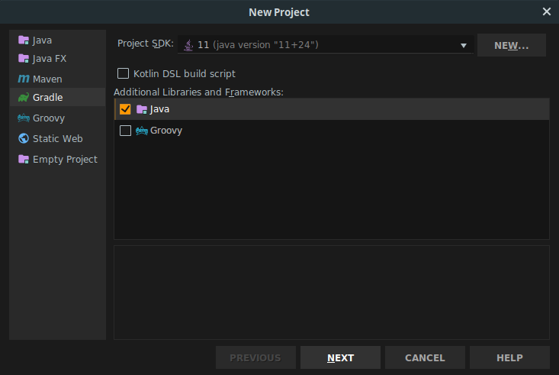Screen dimensions: 559x375
Task: Click the Java cup icon in SDK field
Action: (x=188, y=45)
